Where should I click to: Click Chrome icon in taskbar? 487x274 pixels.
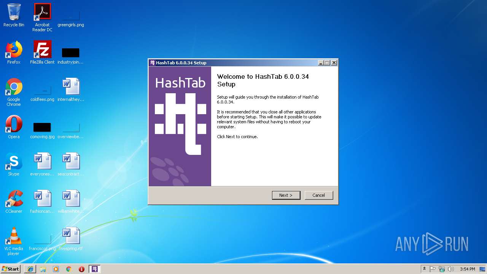pos(69,269)
